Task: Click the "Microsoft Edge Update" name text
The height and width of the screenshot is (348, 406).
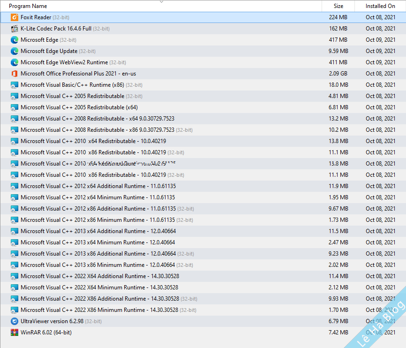Action: click(49, 51)
